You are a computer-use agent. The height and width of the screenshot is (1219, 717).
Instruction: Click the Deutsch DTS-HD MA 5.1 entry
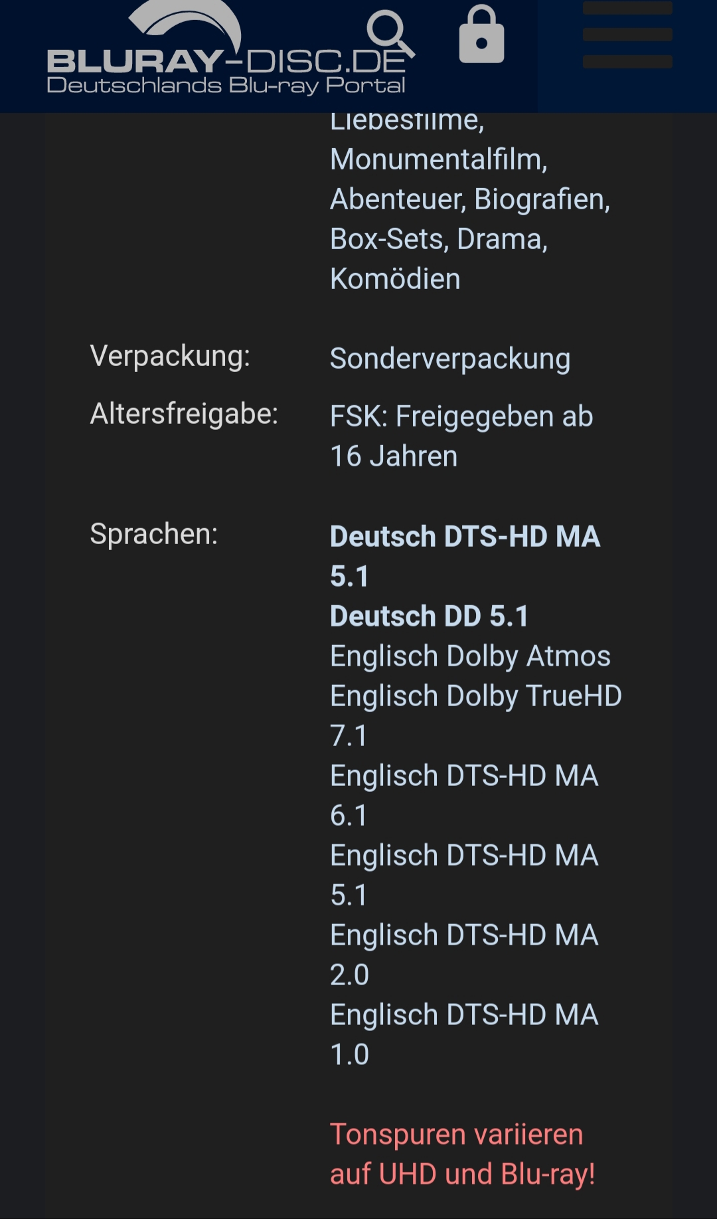coord(465,537)
